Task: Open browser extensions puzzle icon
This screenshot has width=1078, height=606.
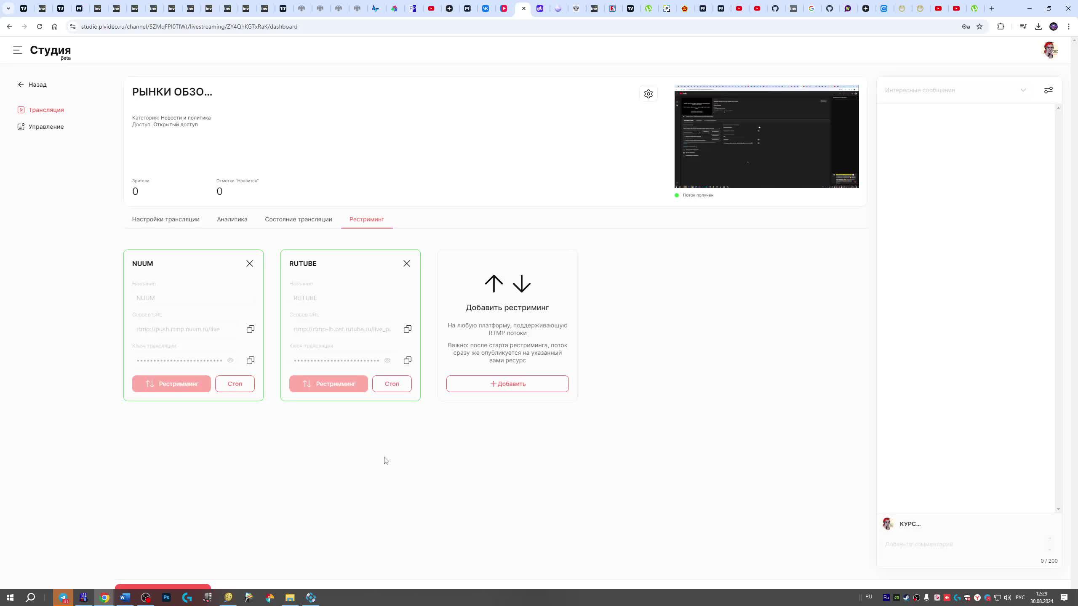Action: pyautogui.click(x=1001, y=27)
